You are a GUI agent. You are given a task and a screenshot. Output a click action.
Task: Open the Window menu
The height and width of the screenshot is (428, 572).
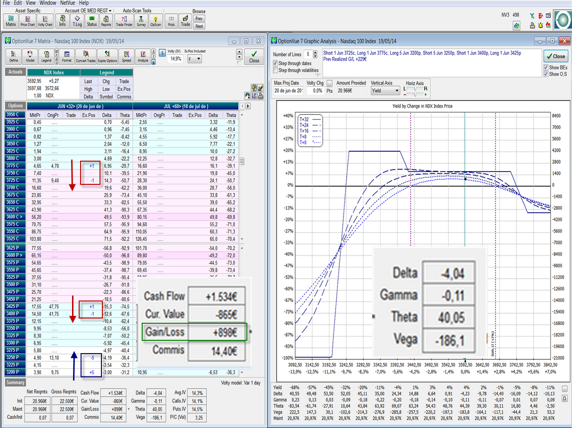47,3
